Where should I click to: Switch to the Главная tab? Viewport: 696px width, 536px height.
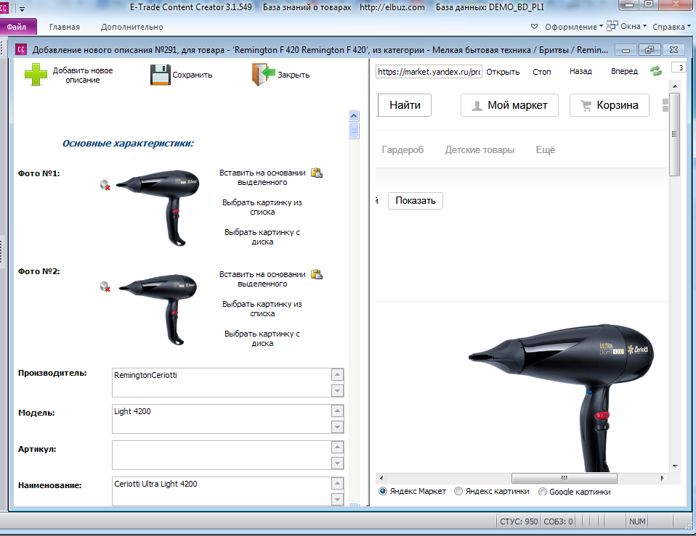[65, 27]
